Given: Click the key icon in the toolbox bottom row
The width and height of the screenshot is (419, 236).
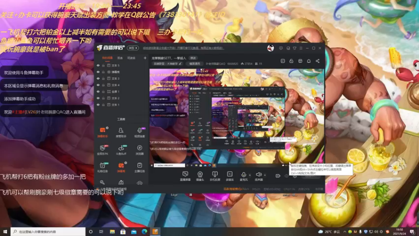Looking at the screenshot, I should (x=102, y=183).
